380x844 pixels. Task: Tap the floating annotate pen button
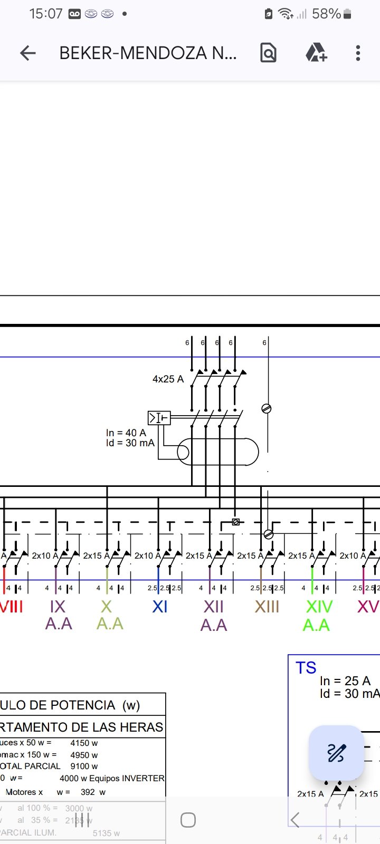click(x=336, y=753)
